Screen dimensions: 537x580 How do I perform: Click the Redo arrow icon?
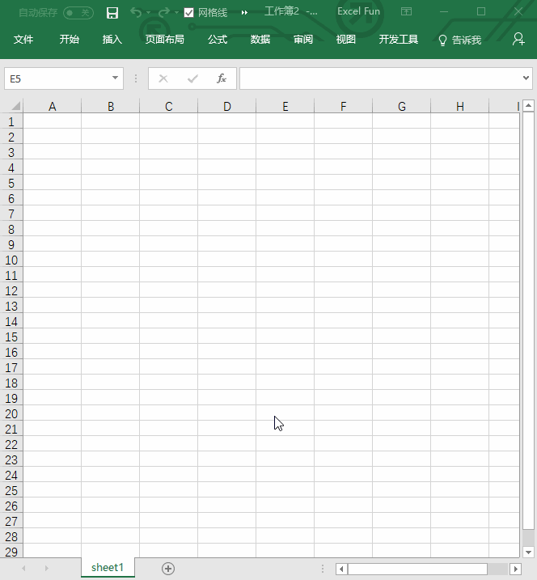point(164,12)
